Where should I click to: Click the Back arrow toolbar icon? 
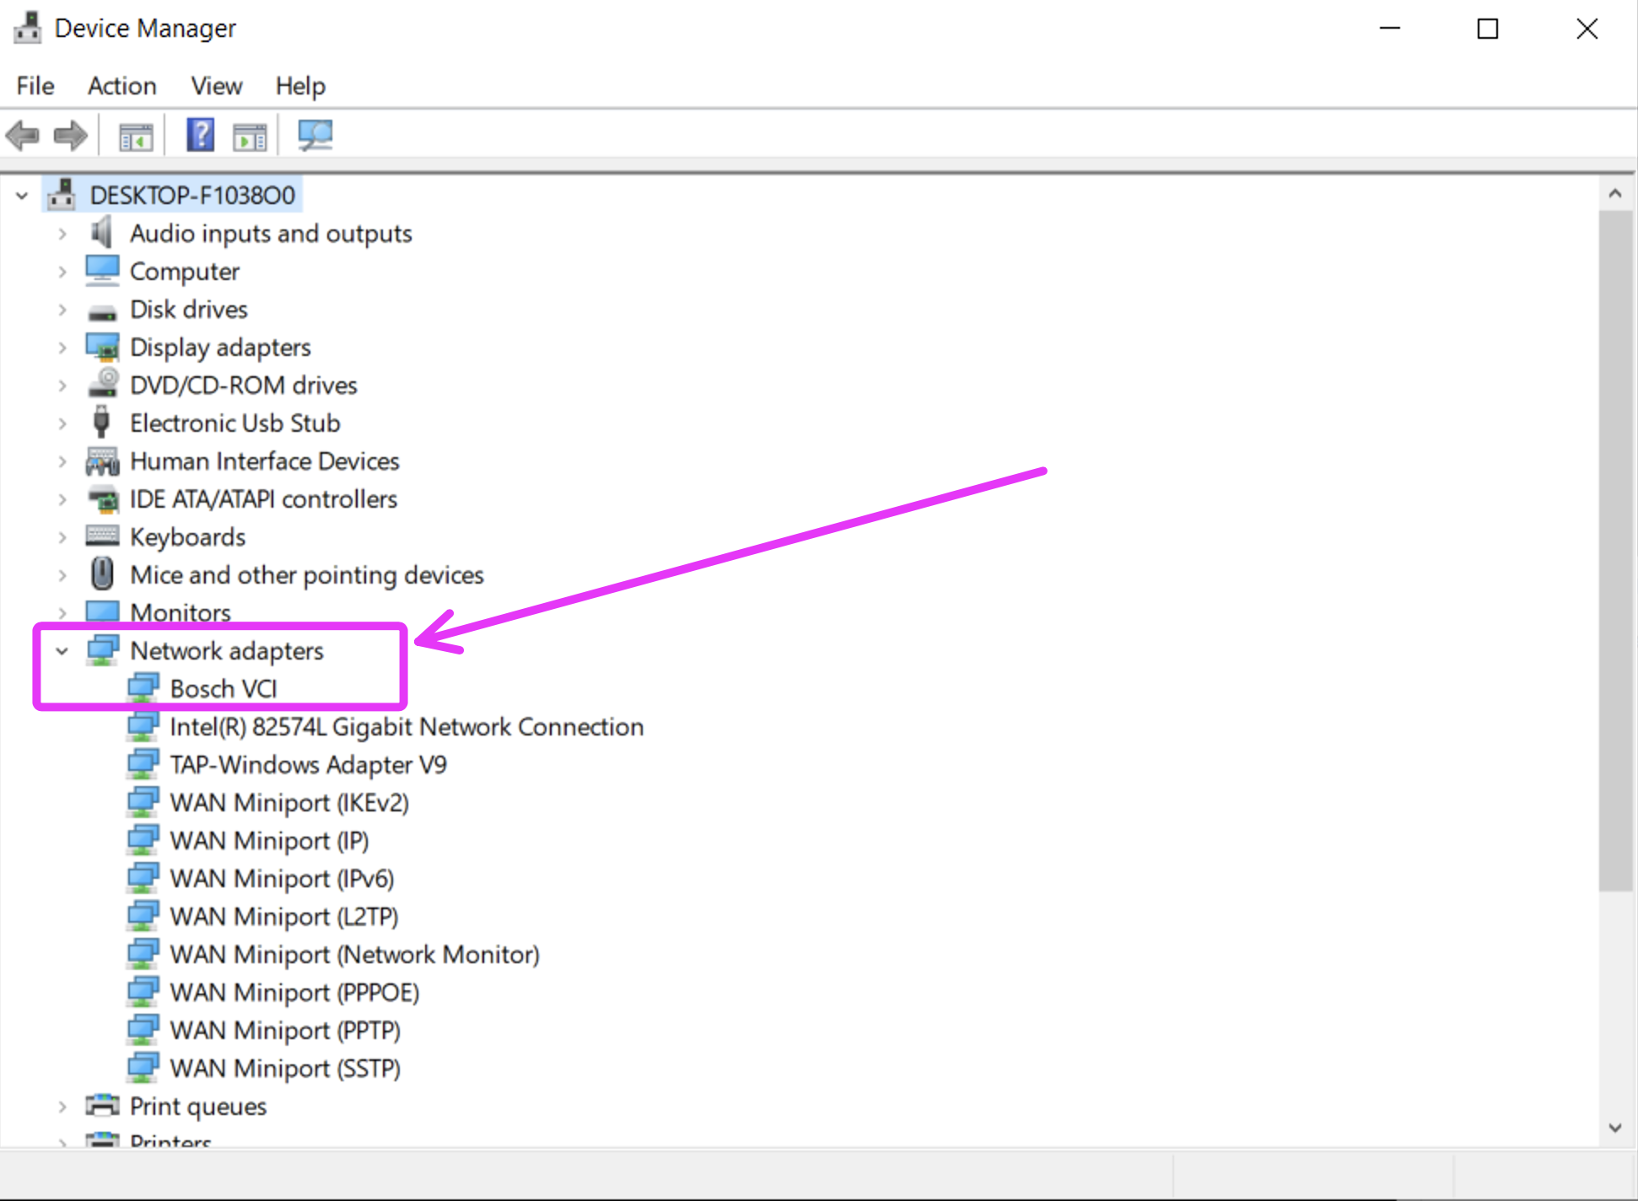[23, 135]
